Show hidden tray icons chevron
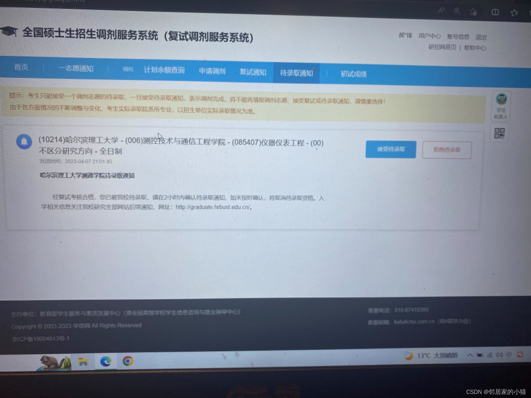This screenshot has width=531, height=398. pos(470,355)
